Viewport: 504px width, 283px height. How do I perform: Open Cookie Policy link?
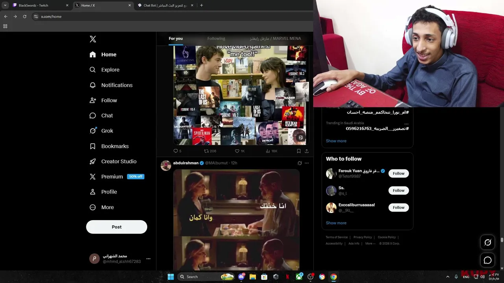coord(387,237)
